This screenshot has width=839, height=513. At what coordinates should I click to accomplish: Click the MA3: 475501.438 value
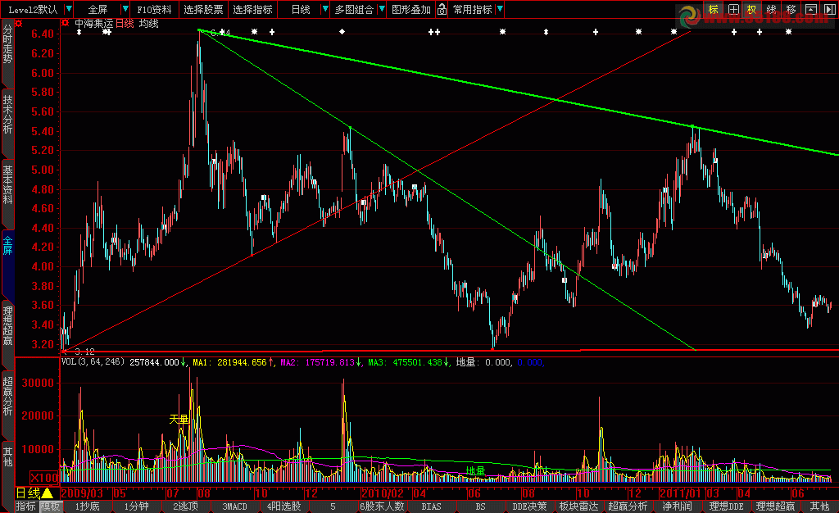405,363
